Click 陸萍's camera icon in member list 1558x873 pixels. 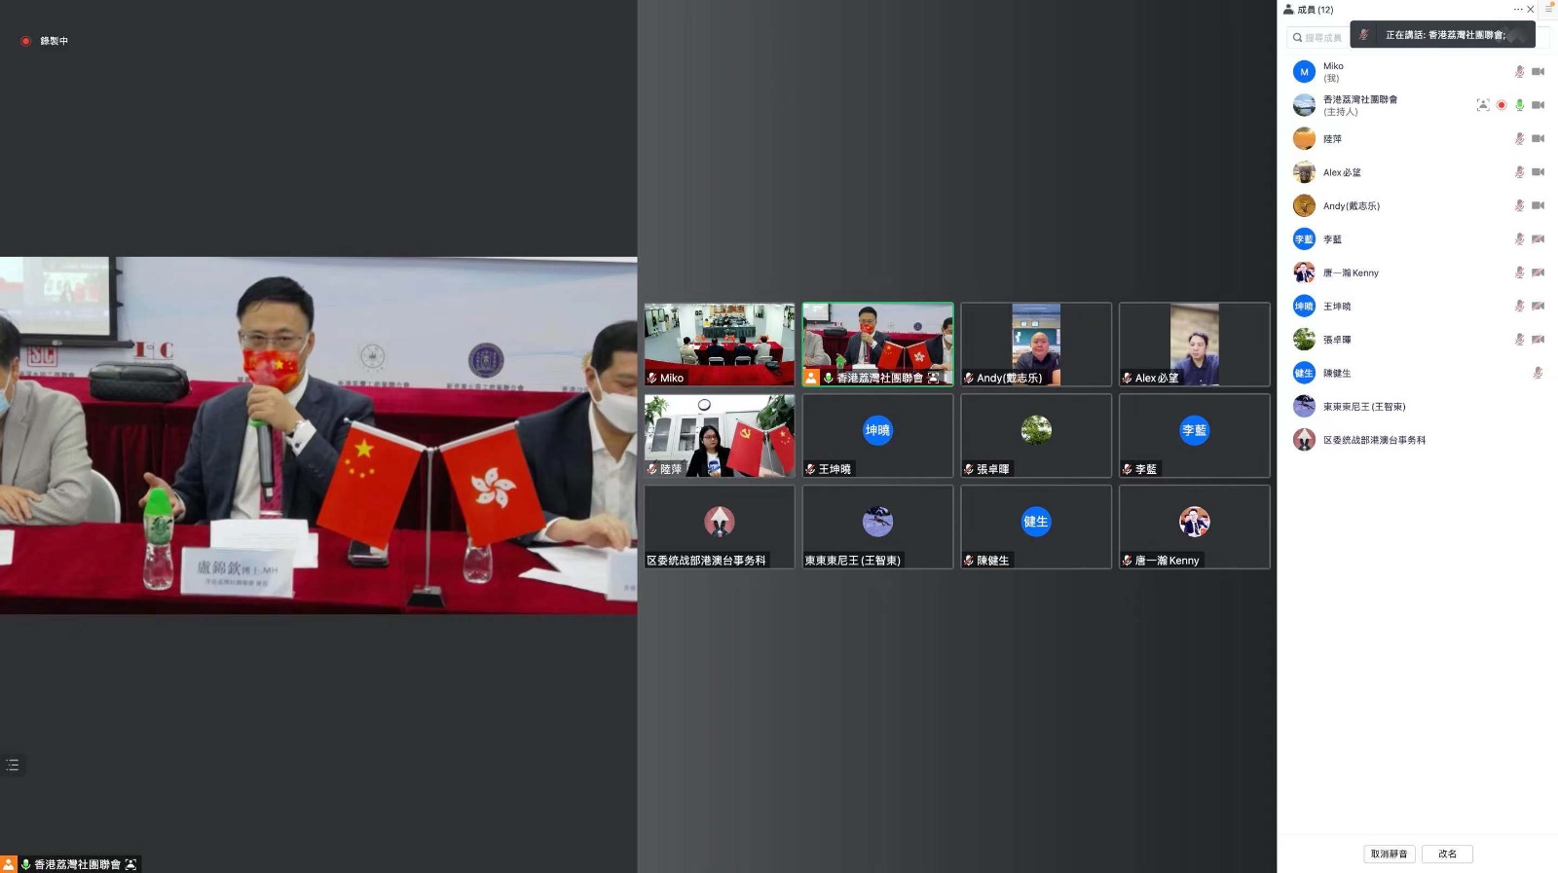point(1538,139)
